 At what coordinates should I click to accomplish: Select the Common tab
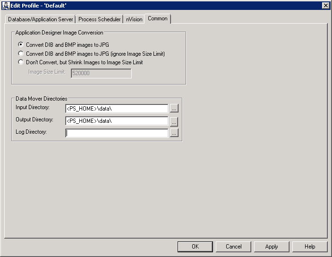pyautogui.click(x=158, y=18)
